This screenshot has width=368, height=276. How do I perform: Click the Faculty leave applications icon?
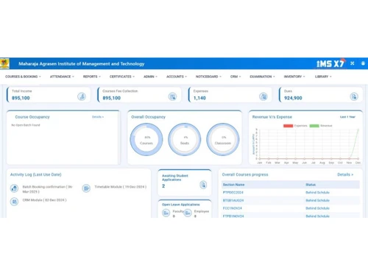[166, 213]
